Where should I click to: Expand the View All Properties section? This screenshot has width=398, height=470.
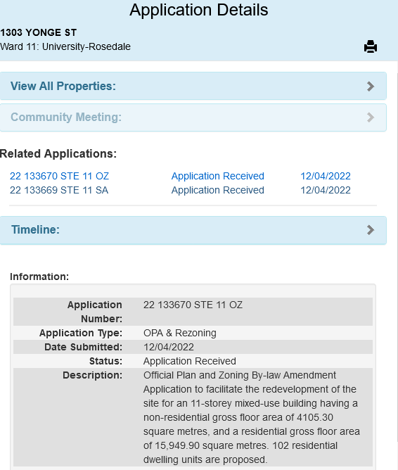(193, 86)
